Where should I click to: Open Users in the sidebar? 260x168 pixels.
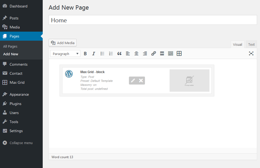coord(21,113)
